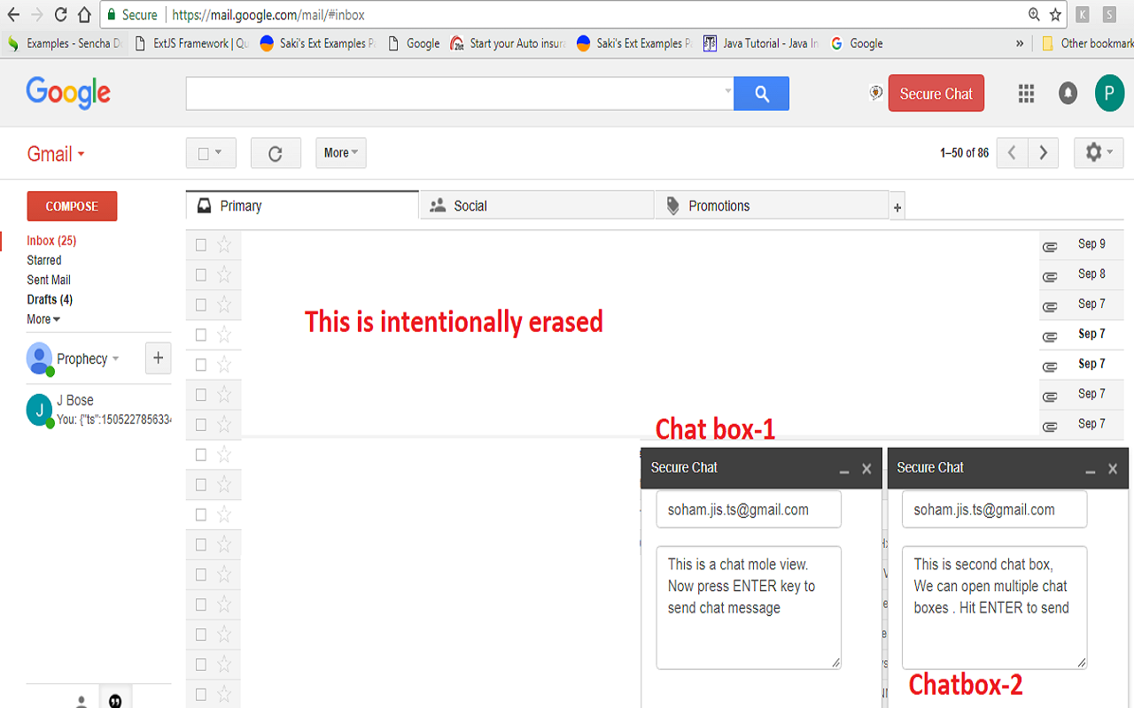Open the Google notifications bell
1134x708 pixels.
(1068, 93)
